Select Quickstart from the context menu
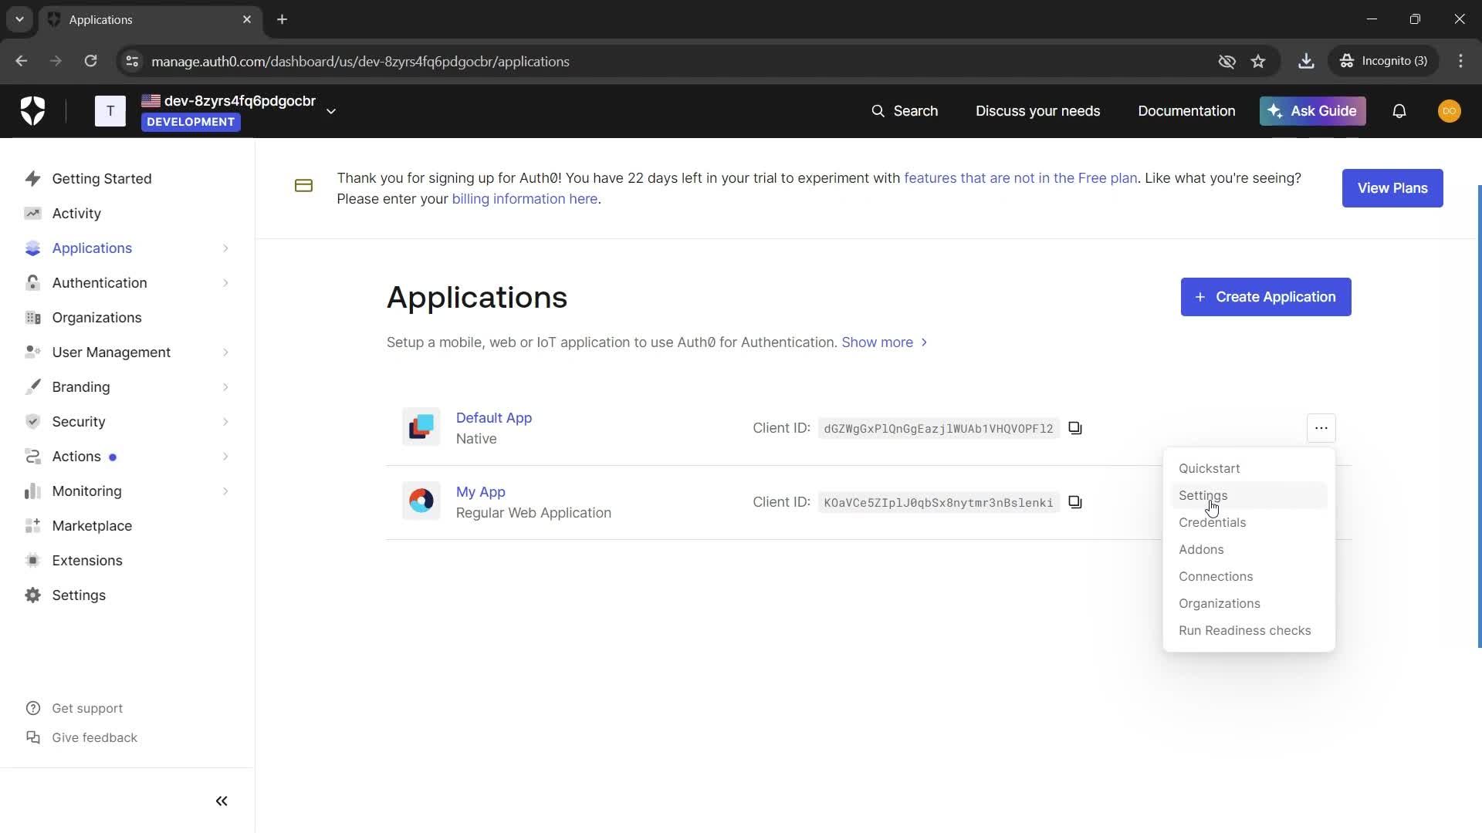Screen dimensions: 1482x833 click(x=1249, y=468)
